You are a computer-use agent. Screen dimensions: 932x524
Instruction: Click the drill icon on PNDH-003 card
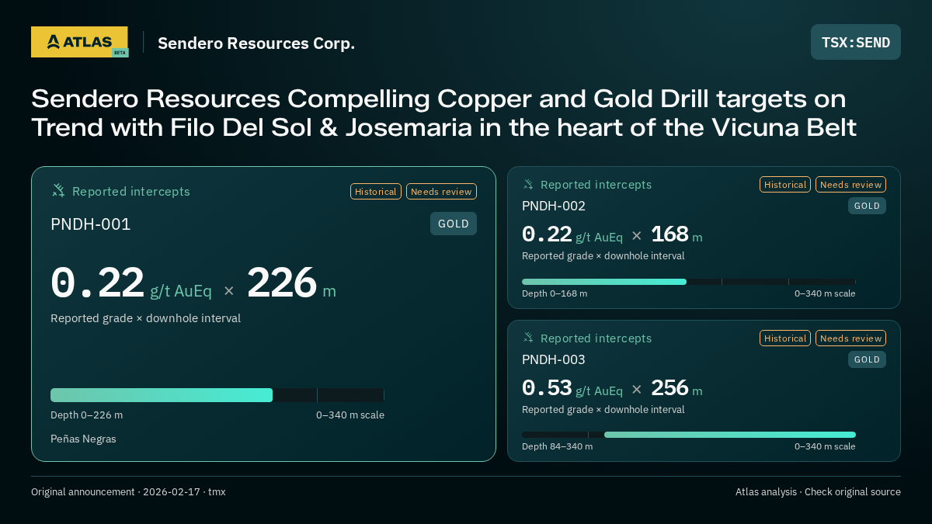(528, 338)
